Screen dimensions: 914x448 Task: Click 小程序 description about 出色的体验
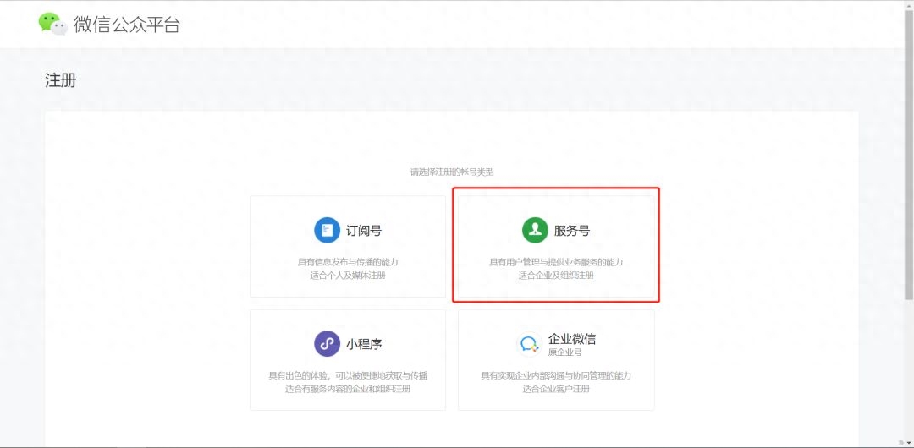347,375
